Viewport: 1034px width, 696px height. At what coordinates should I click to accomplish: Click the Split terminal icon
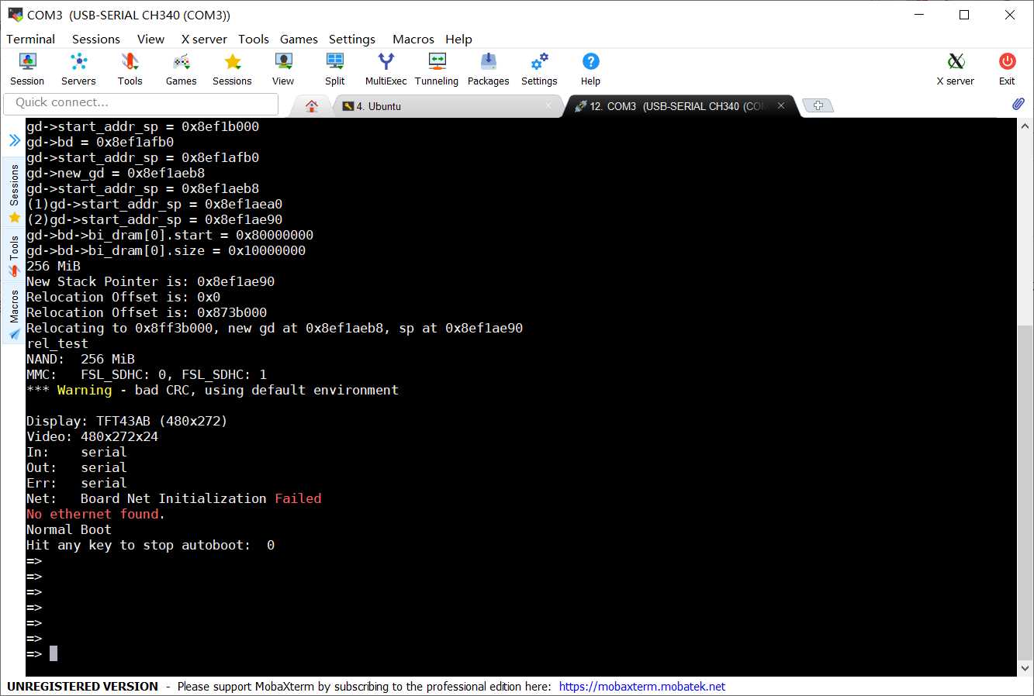click(335, 68)
